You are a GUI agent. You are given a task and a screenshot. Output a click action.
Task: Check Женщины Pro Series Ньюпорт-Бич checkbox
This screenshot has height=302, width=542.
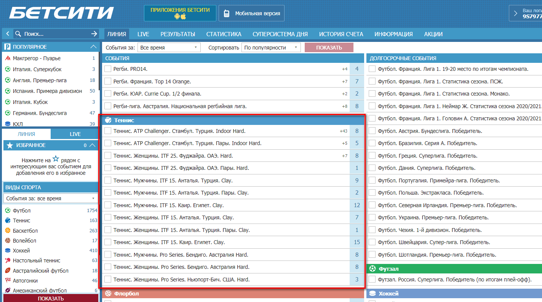tap(108, 279)
